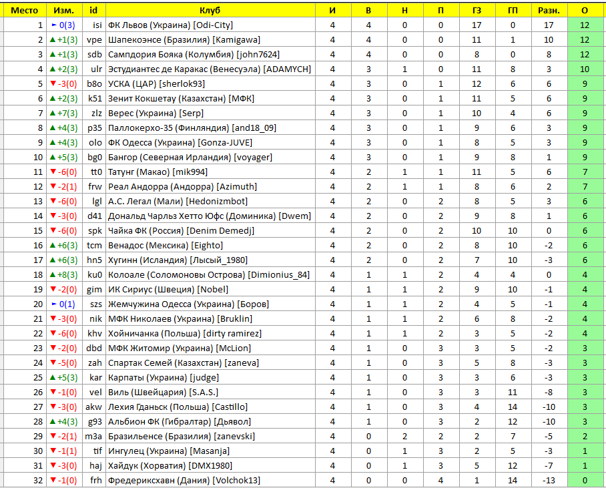The height and width of the screenshot is (488, 606).
Task: Click the "Изм." column header
Action: pyautogui.click(x=64, y=11)
